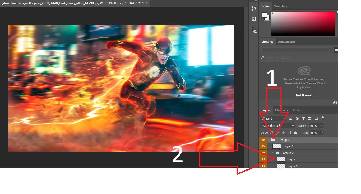Click the Opacity 100% value field

click(x=314, y=126)
